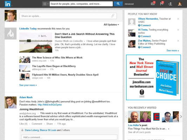This screenshot has width=187, height=140.
Task: Share Adam Nash's post
Action: 49,124
